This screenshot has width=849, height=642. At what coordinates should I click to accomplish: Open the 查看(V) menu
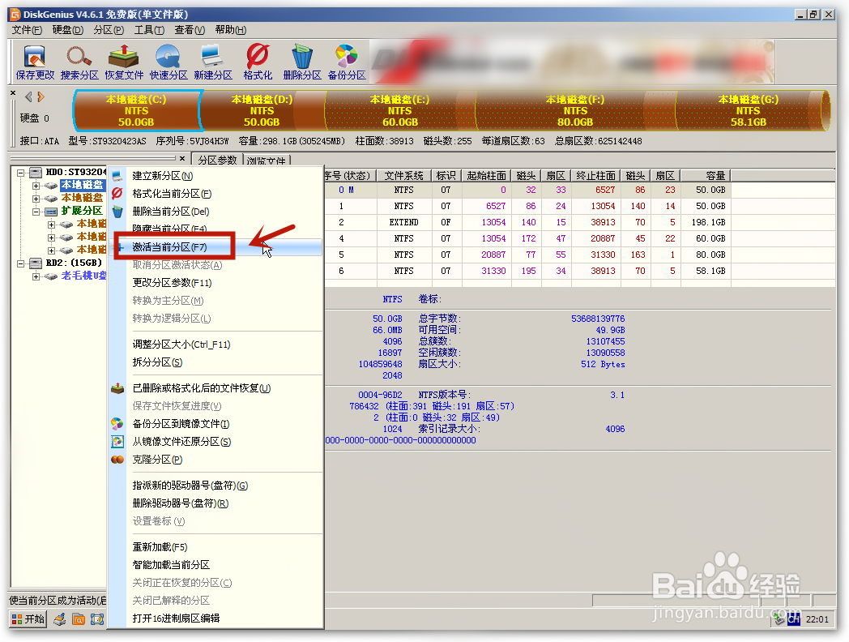(x=190, y=30)
